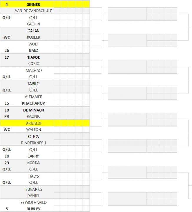Select the SEYBOTH WILD name cell
Image resolution: width=192 pixels, height=212 pixels.
33,203
